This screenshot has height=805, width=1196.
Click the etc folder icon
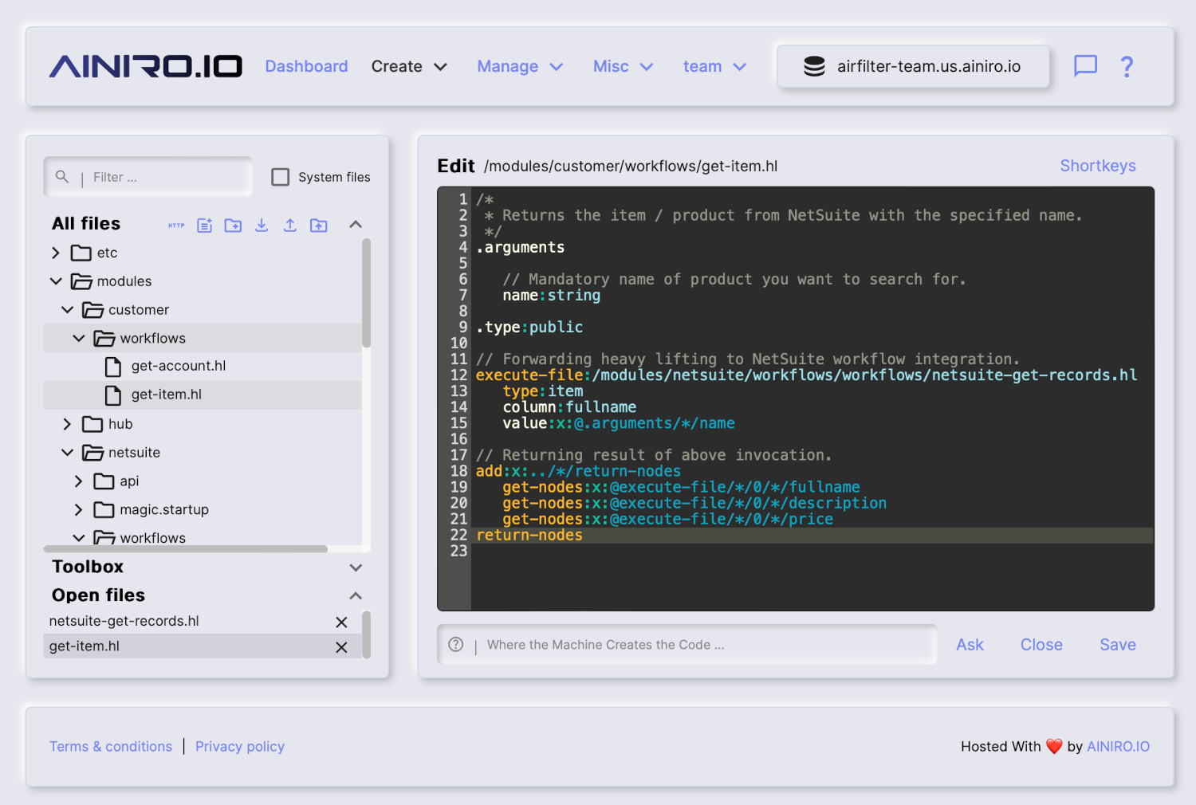[81, 253]
